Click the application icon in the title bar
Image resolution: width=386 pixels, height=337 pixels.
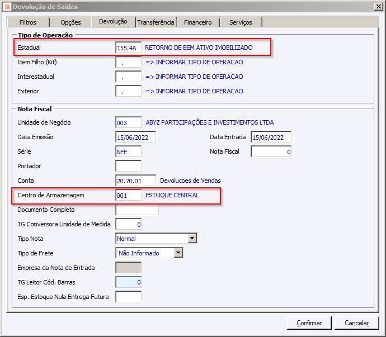point(7,7)
